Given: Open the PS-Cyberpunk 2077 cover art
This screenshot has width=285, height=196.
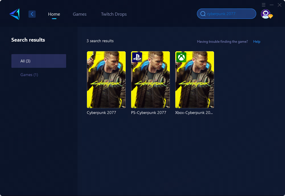Looking at the screenshot, I should [150, 79].
